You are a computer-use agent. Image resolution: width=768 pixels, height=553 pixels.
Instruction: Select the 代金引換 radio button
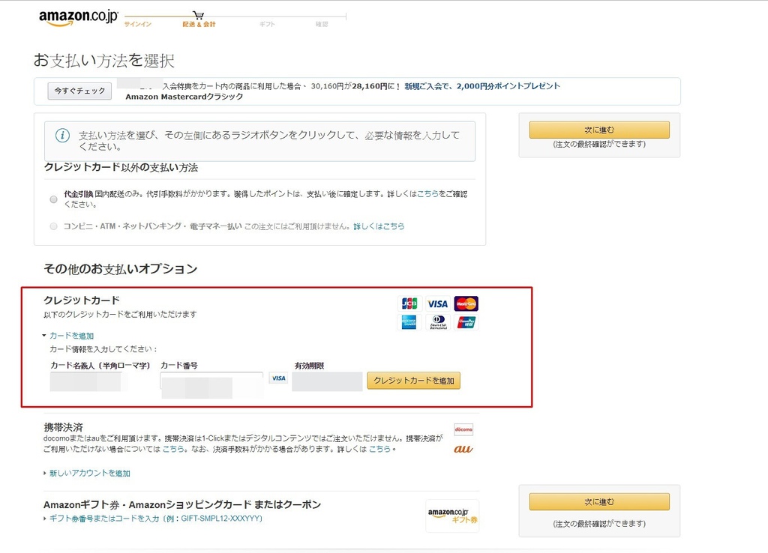point(54,199)
